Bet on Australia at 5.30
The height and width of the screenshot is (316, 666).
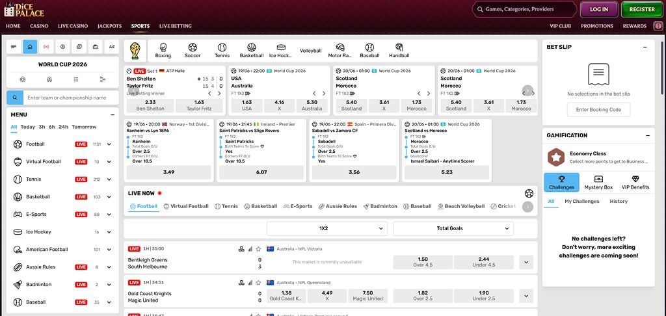[312, 105]
